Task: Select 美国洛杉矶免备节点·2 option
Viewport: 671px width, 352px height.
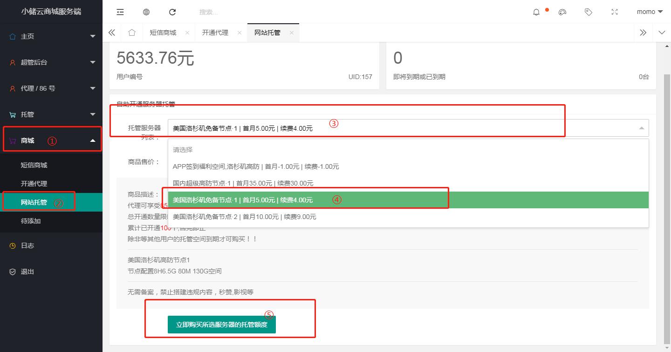Action: pos(408,217)
